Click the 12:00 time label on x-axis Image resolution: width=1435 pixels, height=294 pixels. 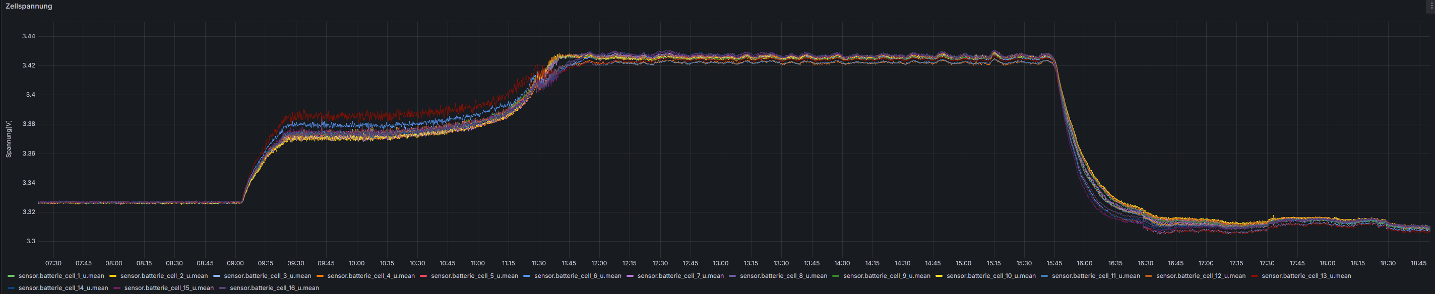click(x=599, y=263)
